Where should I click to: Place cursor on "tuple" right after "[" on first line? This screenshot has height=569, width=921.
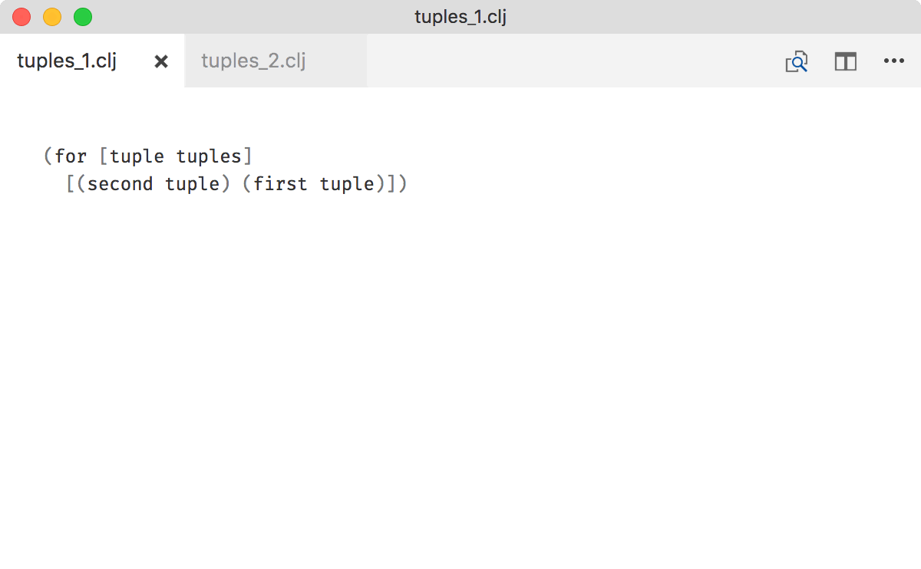point(137,156)
